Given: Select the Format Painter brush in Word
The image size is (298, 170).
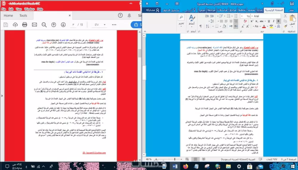Looking at the screenshot, I should [285, 26].
